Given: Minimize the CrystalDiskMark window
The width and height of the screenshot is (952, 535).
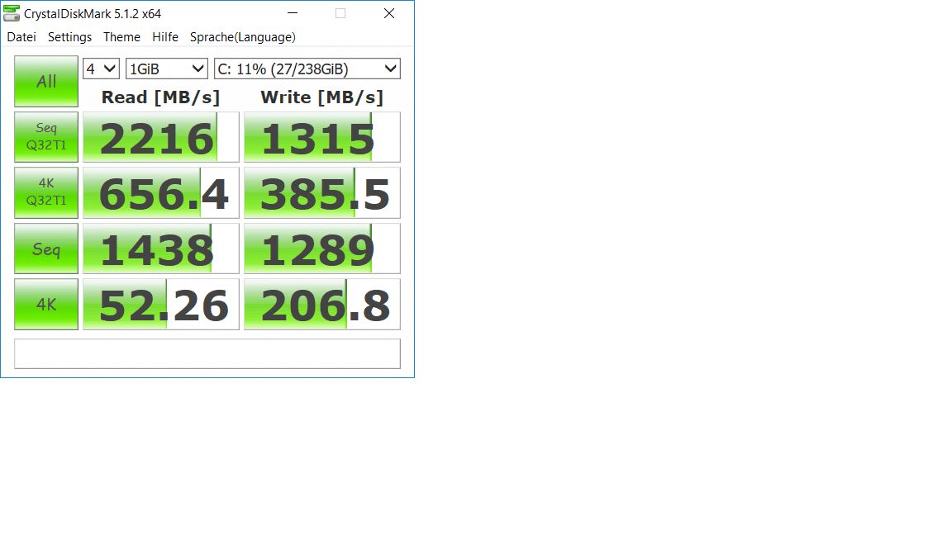Looking at the screenshot, I should click(292, 13).
